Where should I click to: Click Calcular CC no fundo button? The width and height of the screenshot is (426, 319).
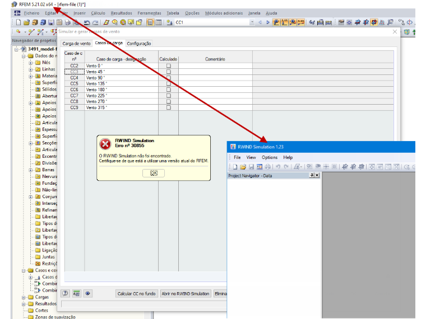pos(136,293)
